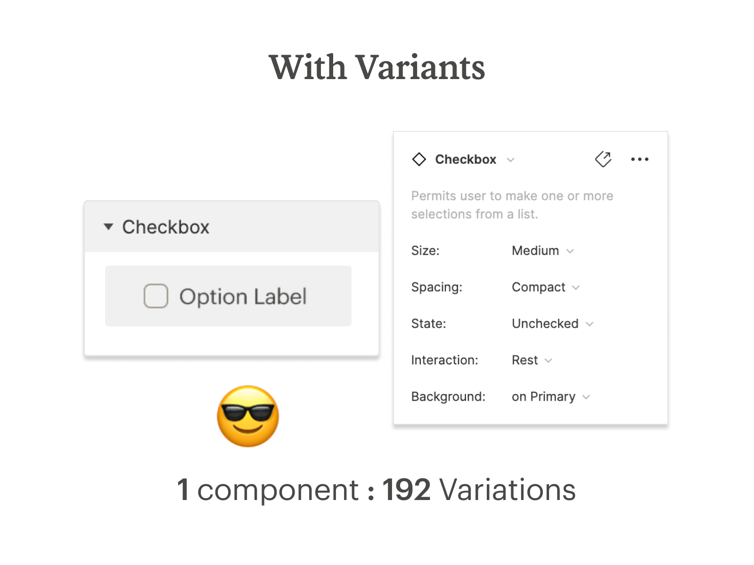
Task: Click the With Variants heading
Action: point(377,67)
